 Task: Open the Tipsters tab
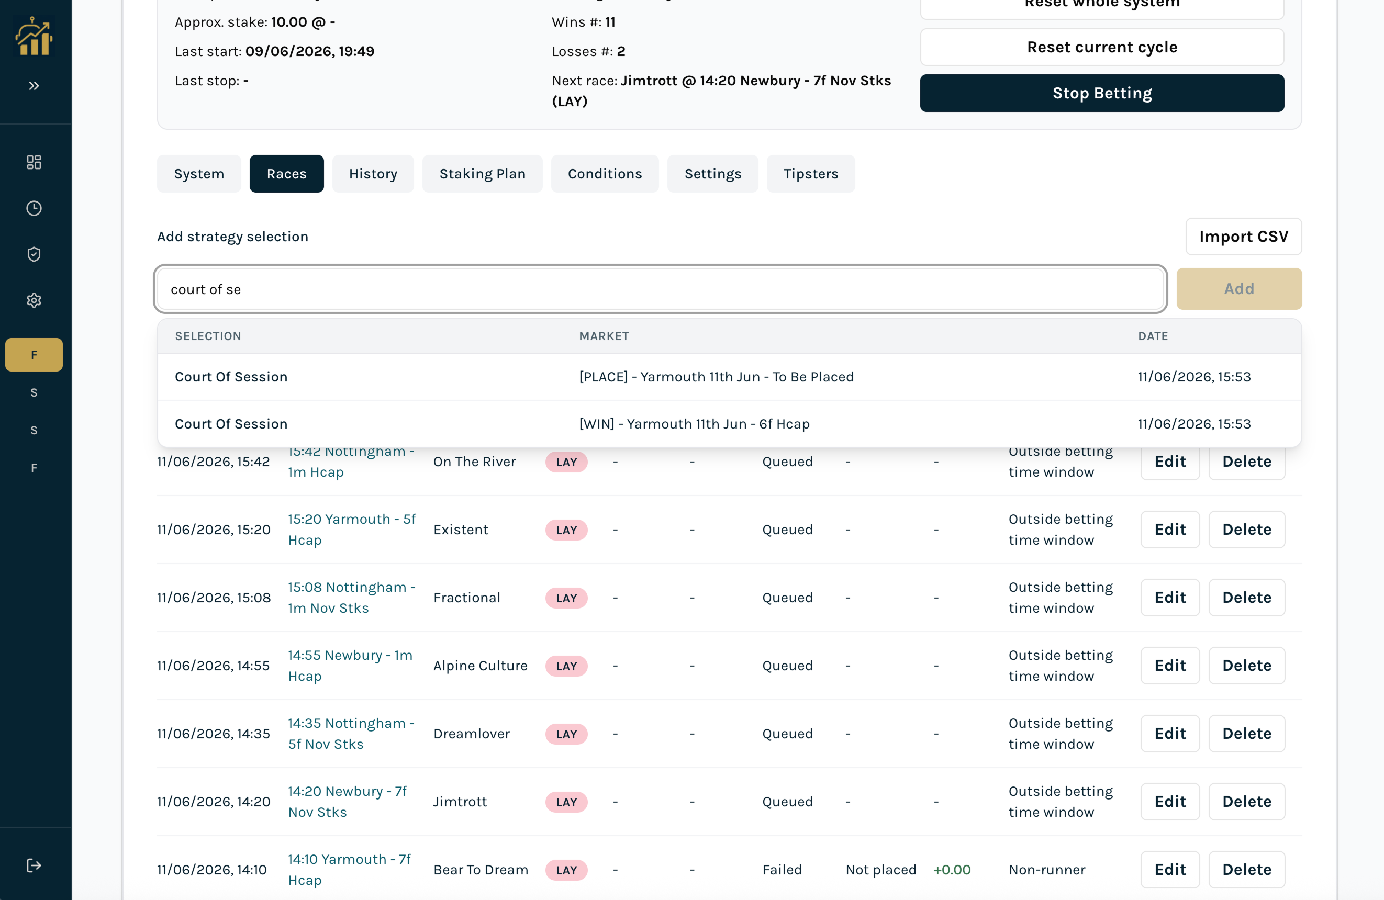pyautogui.click(x=811, y=174)
